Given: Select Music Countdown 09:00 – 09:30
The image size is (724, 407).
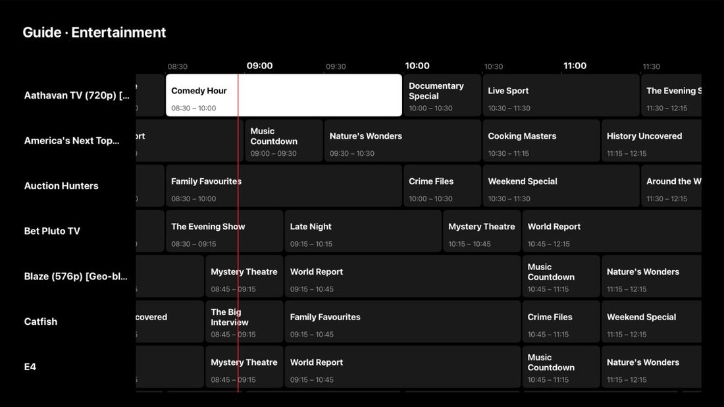Looking at the screenshot, I should tap(284, 140).
